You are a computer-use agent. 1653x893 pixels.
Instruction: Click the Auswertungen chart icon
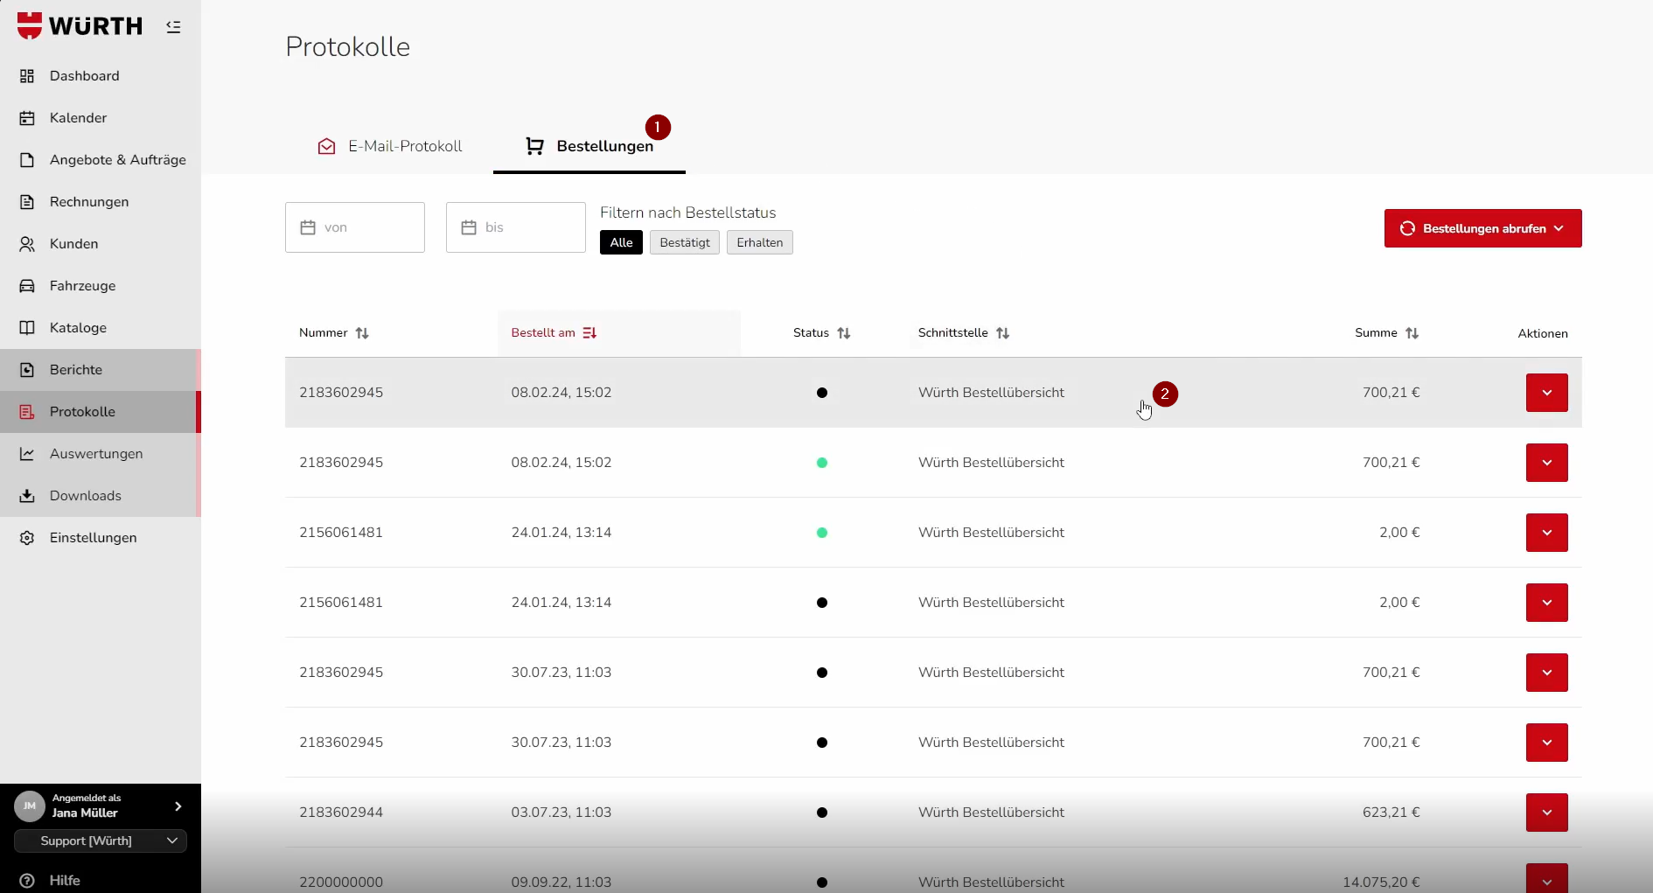(27, 454)
